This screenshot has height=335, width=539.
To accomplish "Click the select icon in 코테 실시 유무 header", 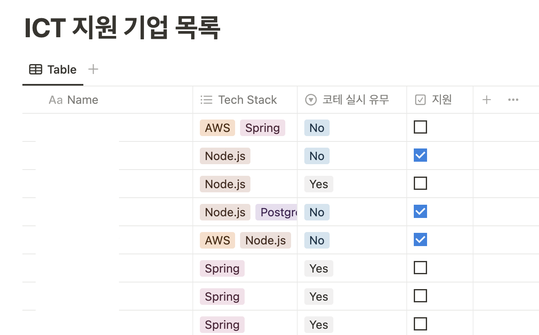I will (x=311, y=100).
